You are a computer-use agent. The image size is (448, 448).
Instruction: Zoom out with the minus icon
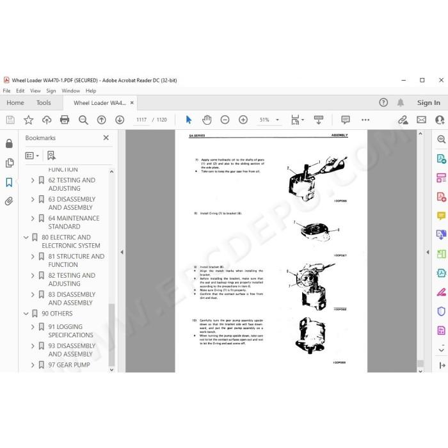tap(225, 120)
